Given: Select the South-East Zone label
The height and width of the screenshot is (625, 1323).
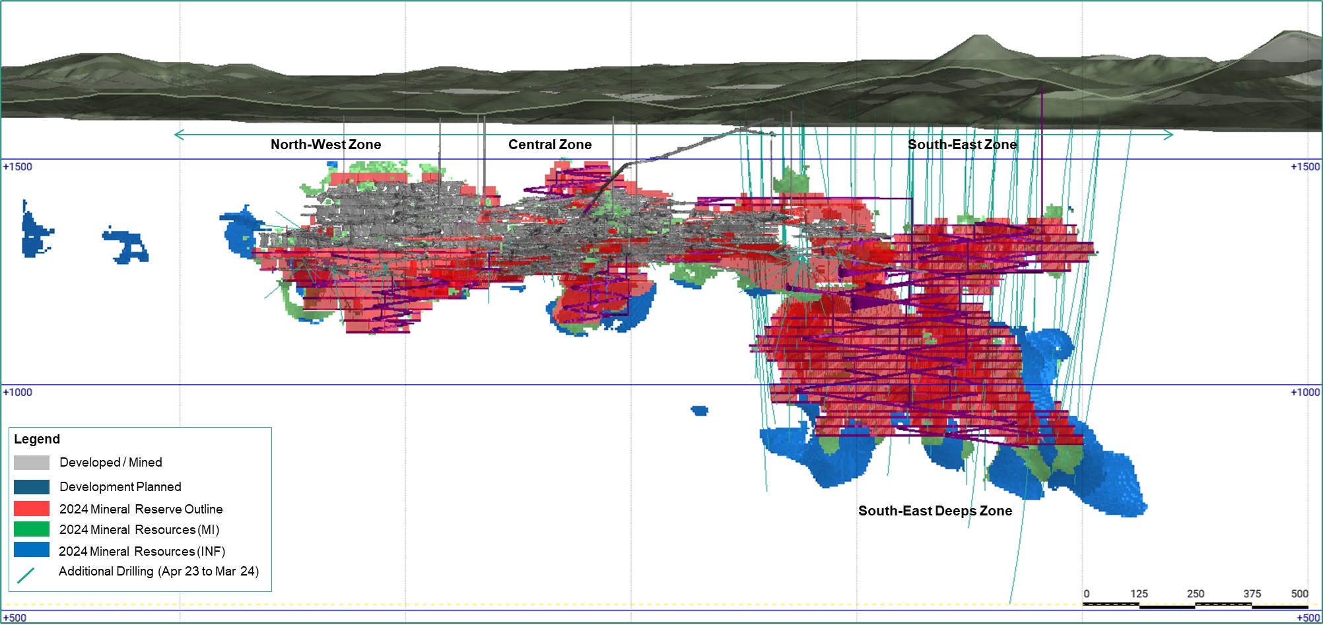Looking at the screenshot, I should [x=963, y=144].
